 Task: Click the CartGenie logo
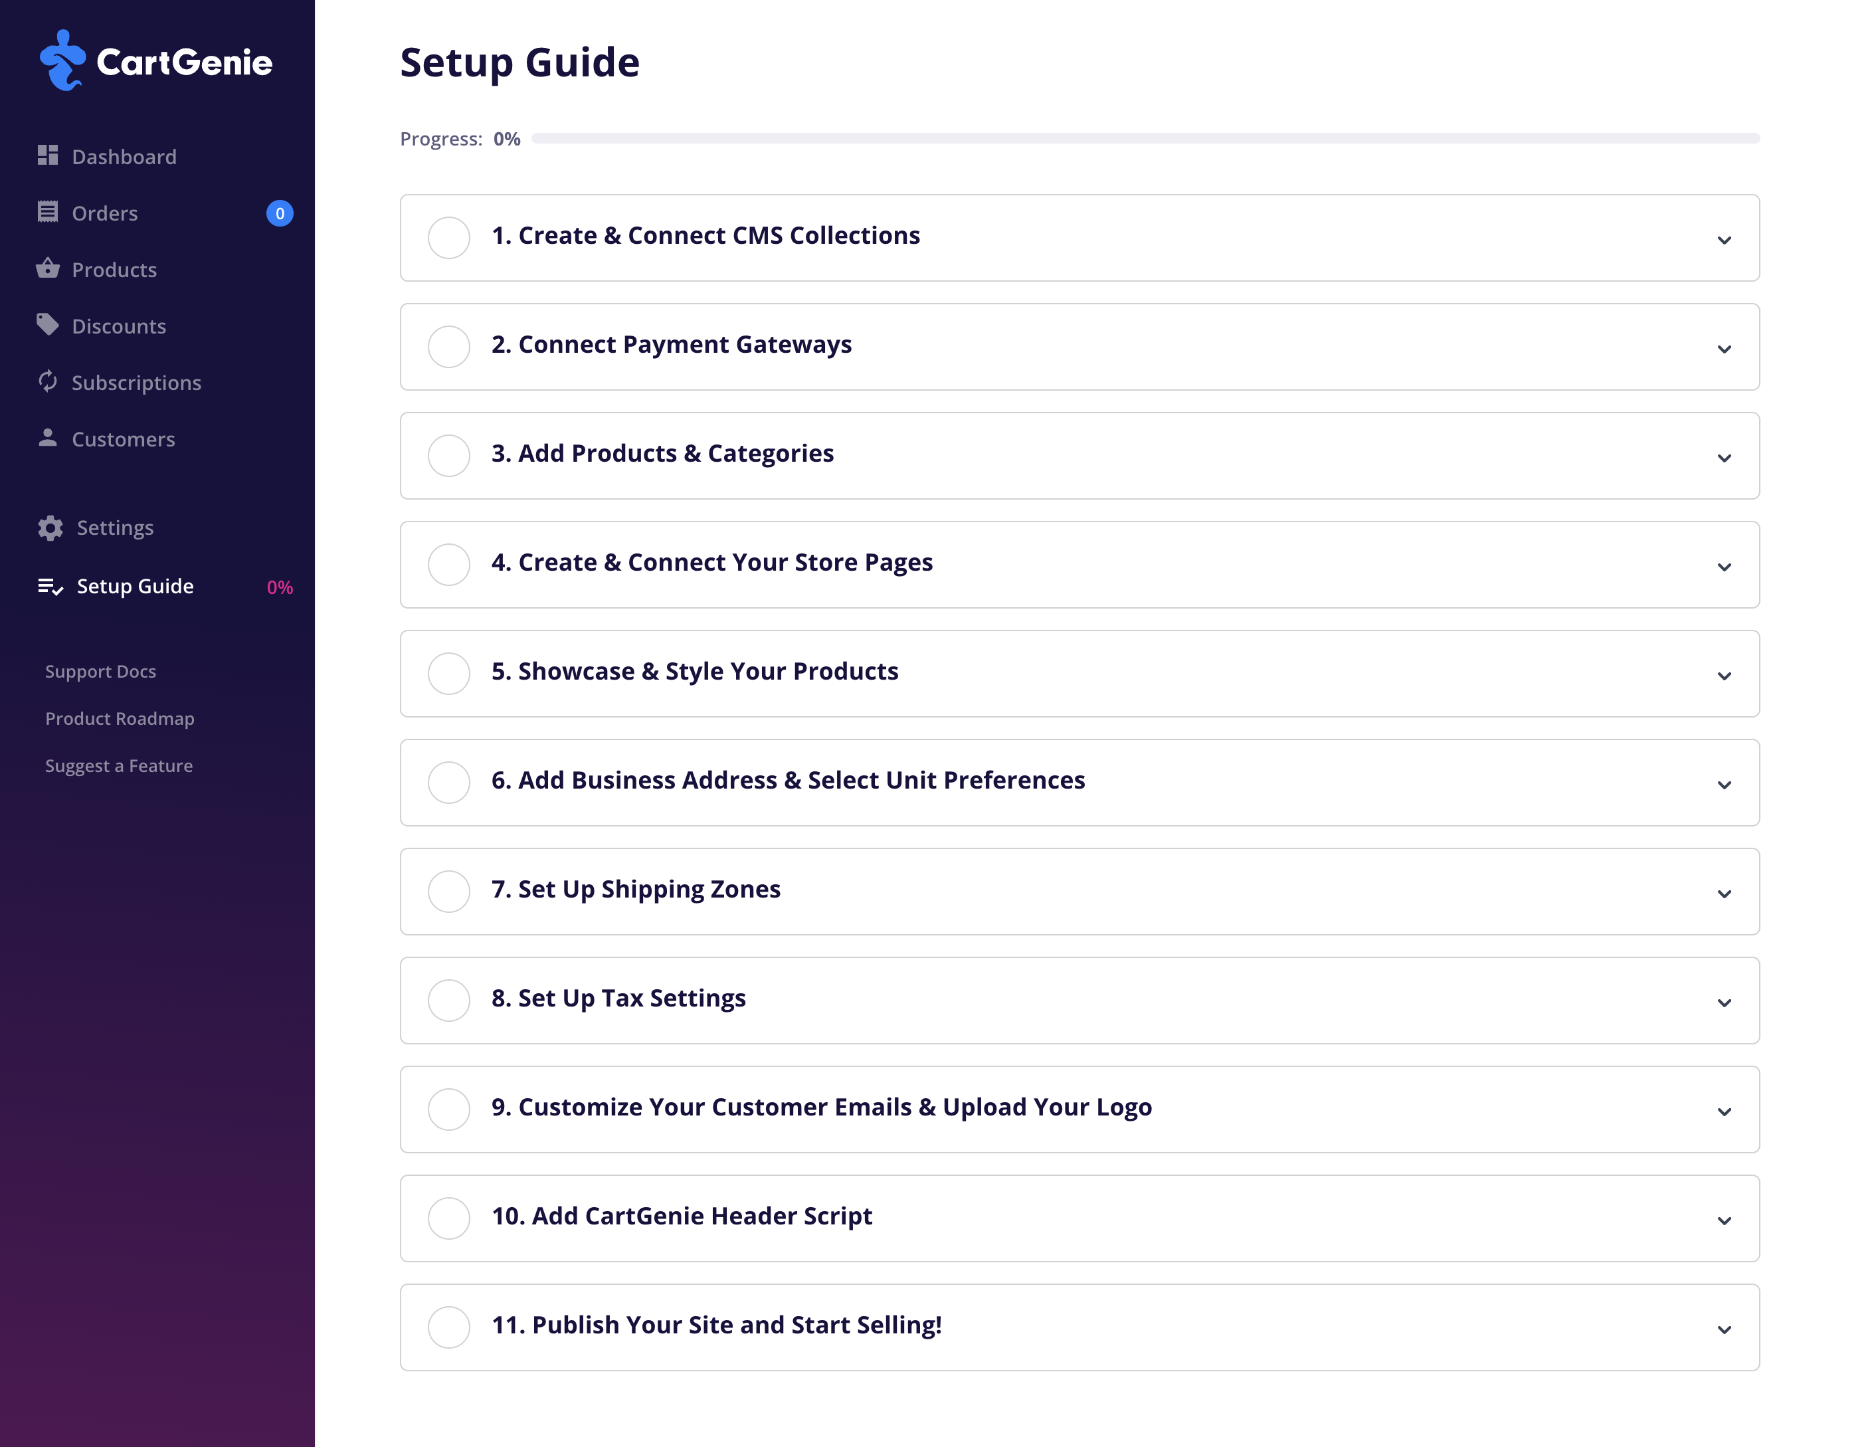tap(156, 61)
